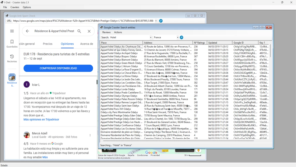Switch to the Precios tab
Screen dimensions: 296x167
tap(48, 44)
